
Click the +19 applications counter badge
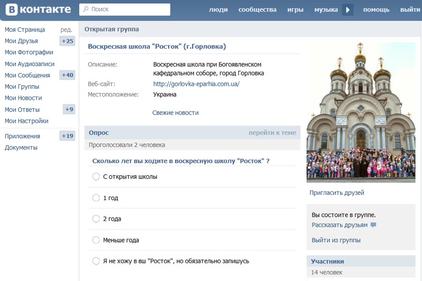click(68, 136)
